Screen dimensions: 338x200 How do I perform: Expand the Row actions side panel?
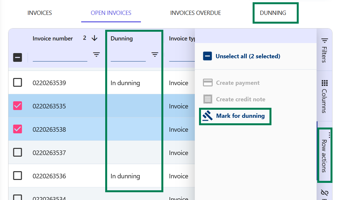[x=324, y=155]
